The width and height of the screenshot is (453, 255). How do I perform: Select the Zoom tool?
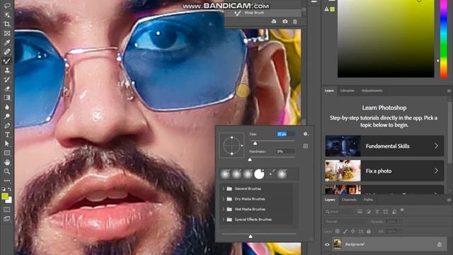coord(7,171)
